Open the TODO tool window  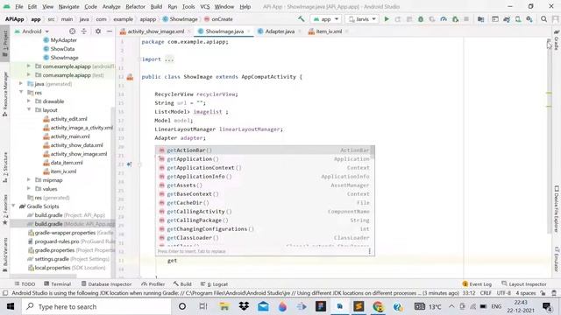(25, 283)
